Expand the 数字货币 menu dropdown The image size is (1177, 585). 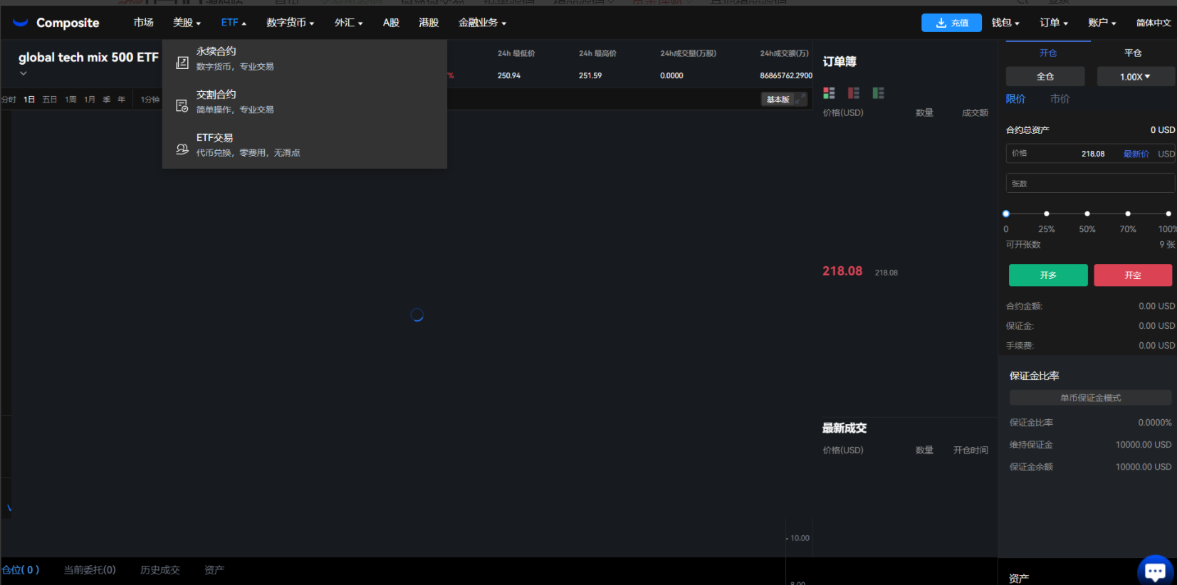click(x=290, y=23)
